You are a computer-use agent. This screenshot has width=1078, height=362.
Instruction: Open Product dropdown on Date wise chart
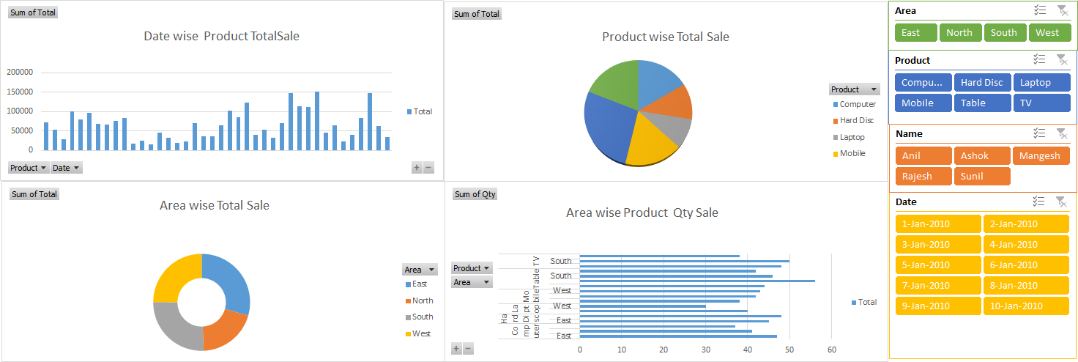pyautogui.click(x=29, y=168)
